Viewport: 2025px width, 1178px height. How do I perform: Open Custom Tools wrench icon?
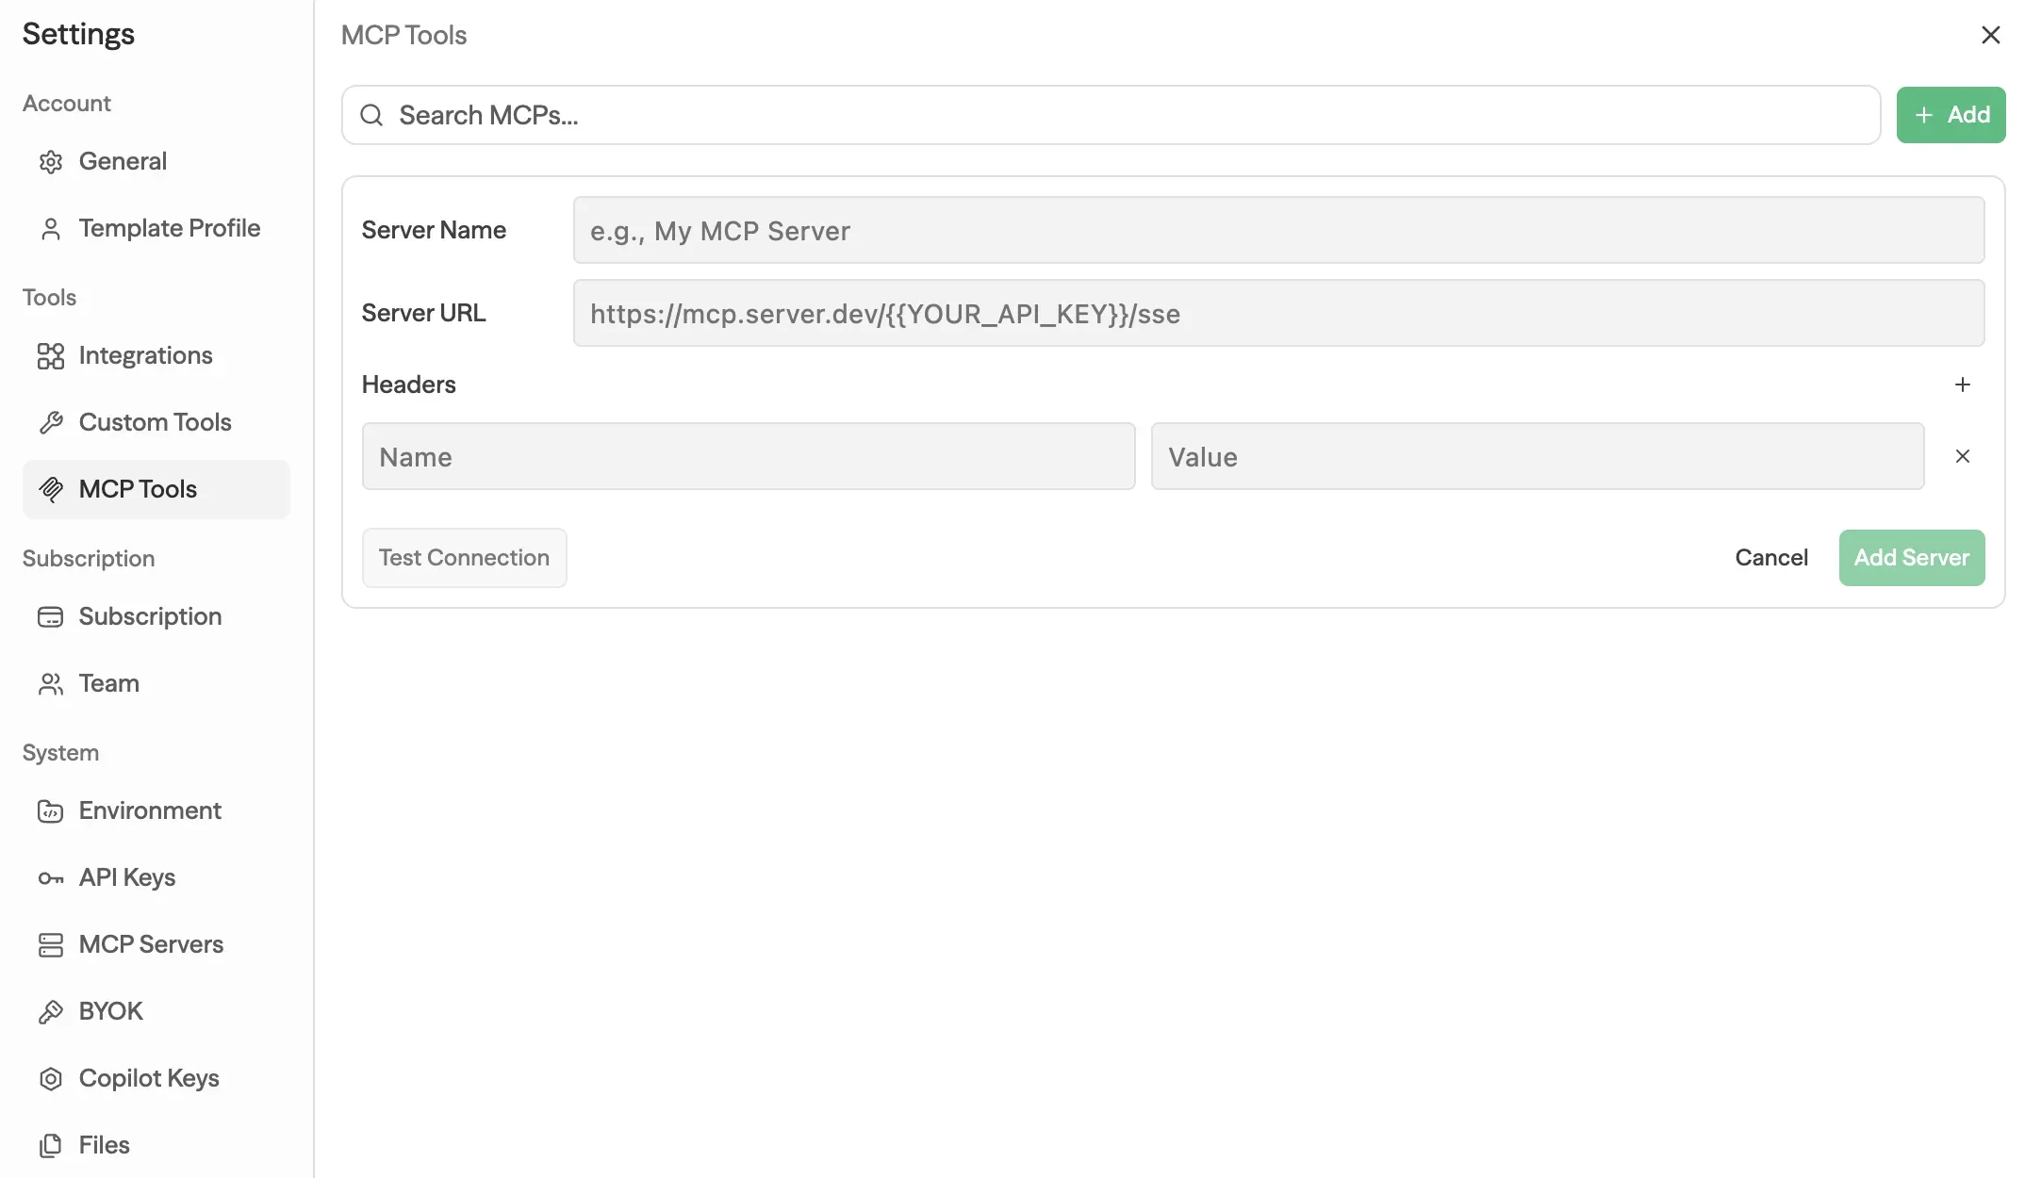(x=51, y=423)
